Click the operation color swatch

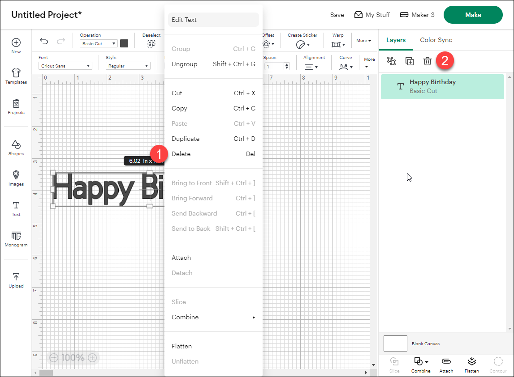click(124, 43)
